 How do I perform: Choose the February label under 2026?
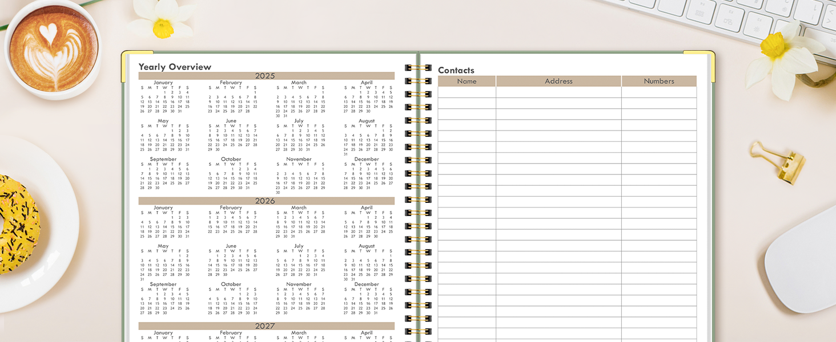(231, 208)
